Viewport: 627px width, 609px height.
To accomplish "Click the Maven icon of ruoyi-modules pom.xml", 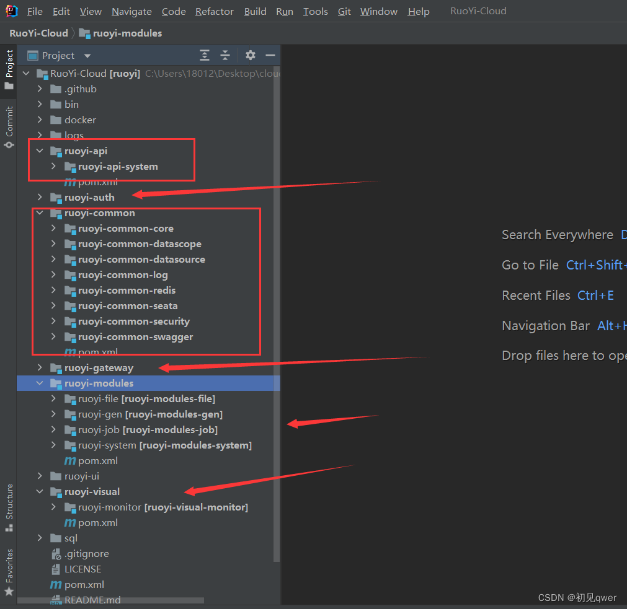I will click(x=70, y=461).
